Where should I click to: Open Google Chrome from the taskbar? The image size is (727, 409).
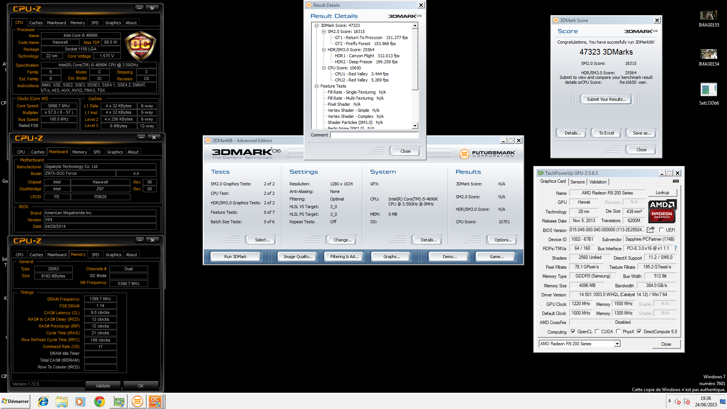[99, 401]
